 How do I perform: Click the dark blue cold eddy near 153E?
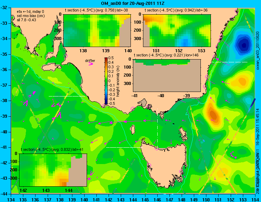(x=244, y=45)
